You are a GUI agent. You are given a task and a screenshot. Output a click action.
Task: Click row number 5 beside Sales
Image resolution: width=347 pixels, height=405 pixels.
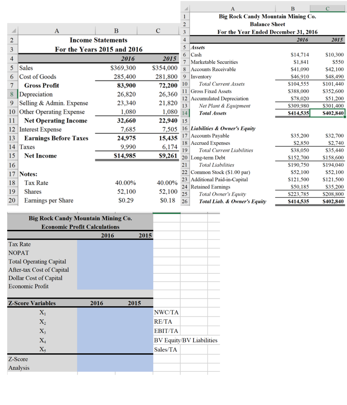click(12, 68)
